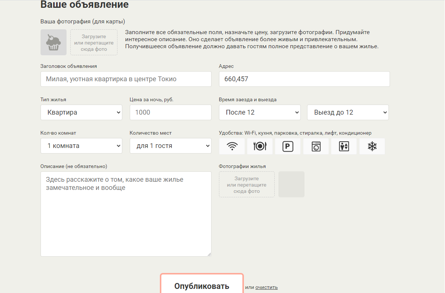
Task: Click the Тип жилья label
Action: tap(54, 100)
